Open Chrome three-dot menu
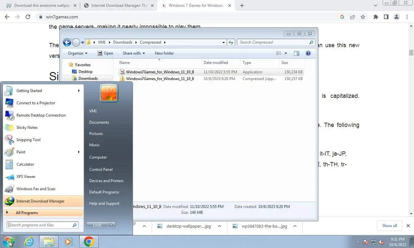 tap(407, 17)
